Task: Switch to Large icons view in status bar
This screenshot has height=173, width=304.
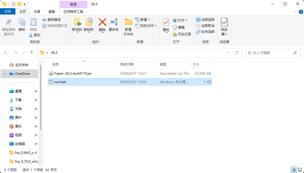Action: [300, 170]
